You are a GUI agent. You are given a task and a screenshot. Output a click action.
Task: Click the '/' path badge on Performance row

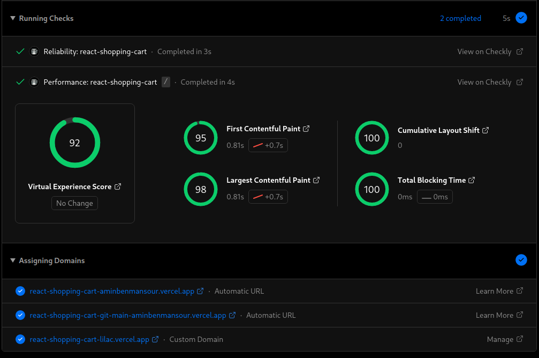(x=166, y=82)
